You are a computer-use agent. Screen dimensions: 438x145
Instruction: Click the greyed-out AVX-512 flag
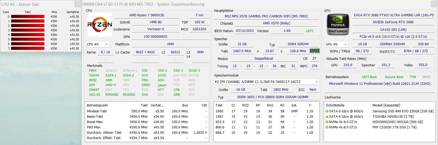(180, 75)
